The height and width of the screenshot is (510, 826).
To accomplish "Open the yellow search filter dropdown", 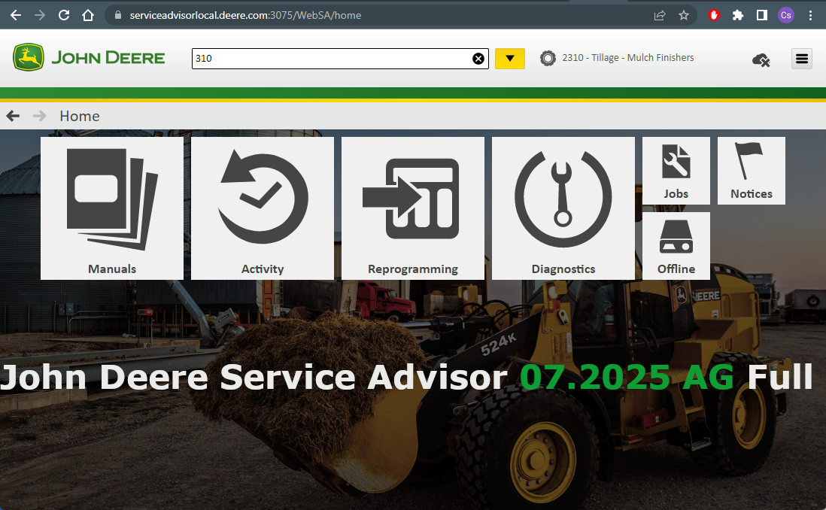I will pyautogui.click(x=510, y=58).
